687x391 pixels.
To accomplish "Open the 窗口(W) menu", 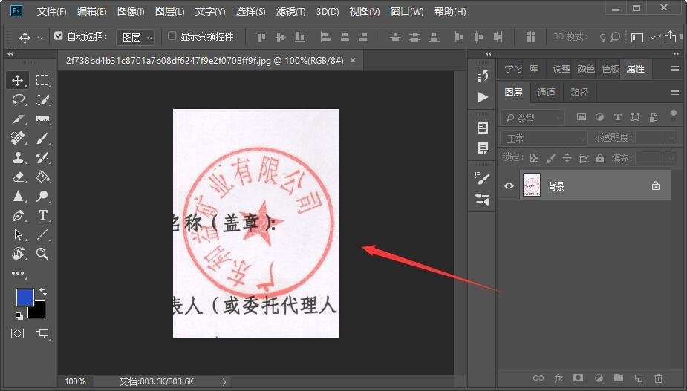I will tap(407, 11).
